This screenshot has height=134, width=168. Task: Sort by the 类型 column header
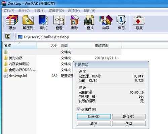[x=76, y=45]
